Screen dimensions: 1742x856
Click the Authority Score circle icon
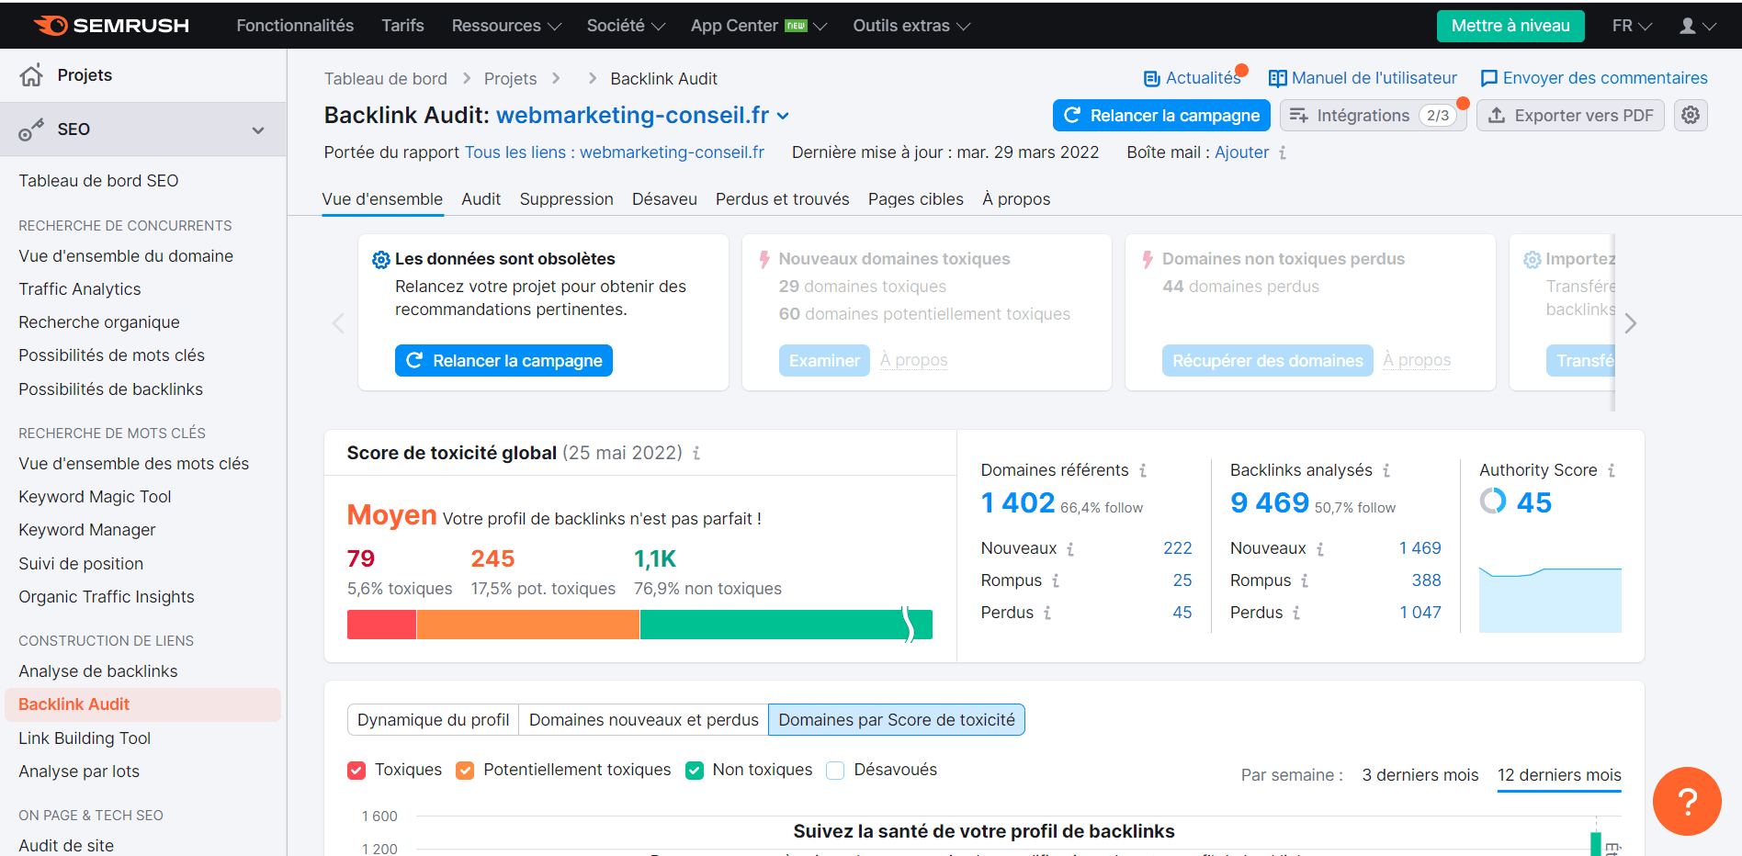[x=1493, y=501]
